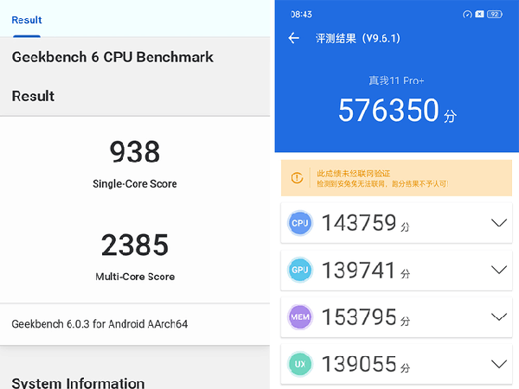Expand the GPU score details chevron

click(498, 270)
